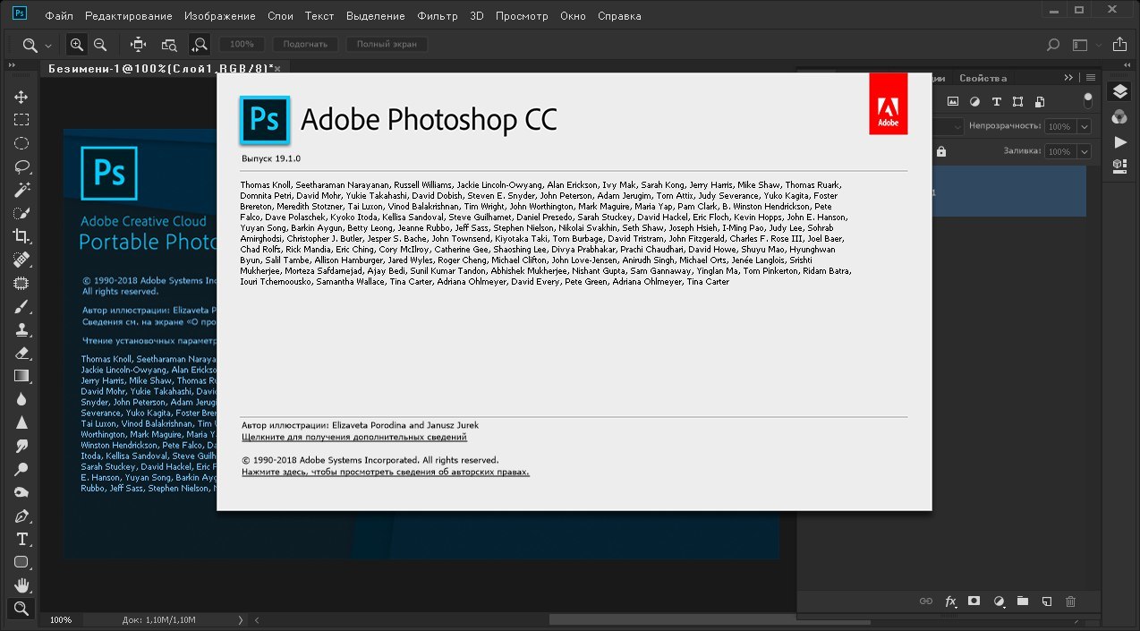This screenshot has height=631, width=1140.
Task: Open the Редактирование menu
Action: pos(130,16)
